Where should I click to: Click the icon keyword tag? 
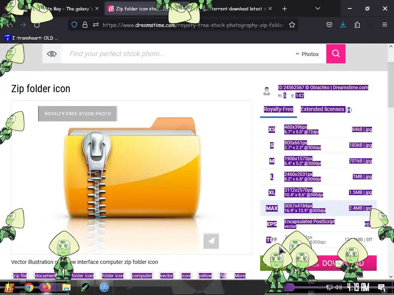pyautogui.click(x=186, y=276)
